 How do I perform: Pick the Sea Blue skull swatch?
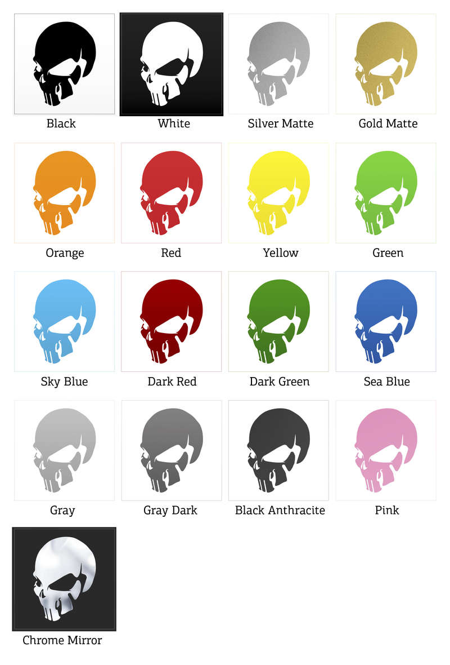tap(386, 321)
